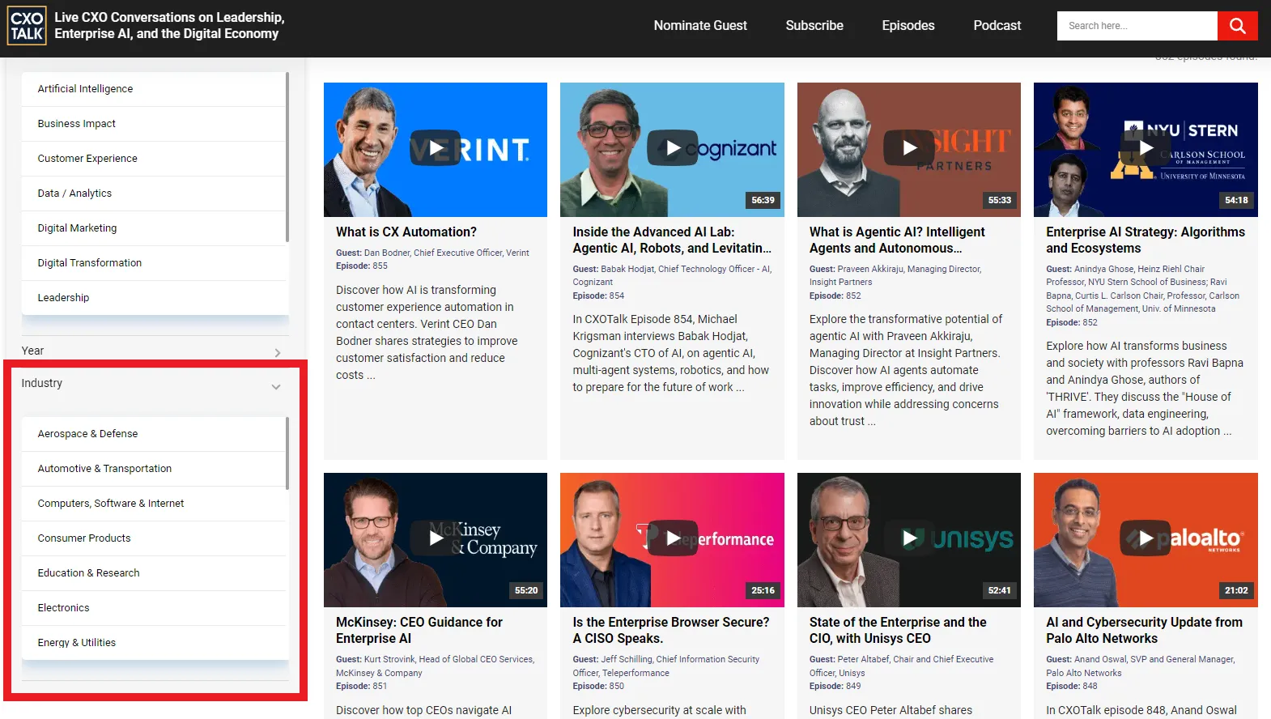This screenshot has height=719, width=1271.
Task: Open the Podcast page
Action: (x=997, y=26)
